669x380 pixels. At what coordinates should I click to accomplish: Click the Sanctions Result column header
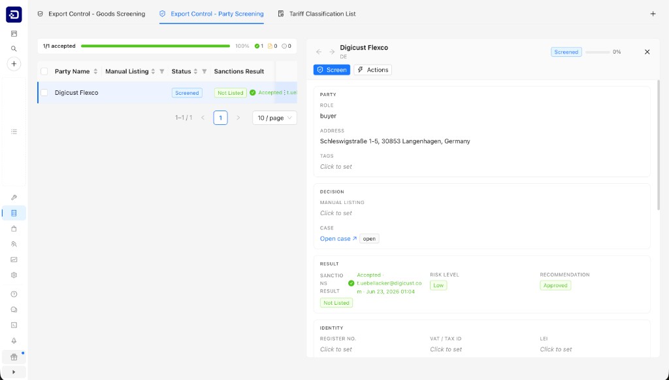point(239,71)
